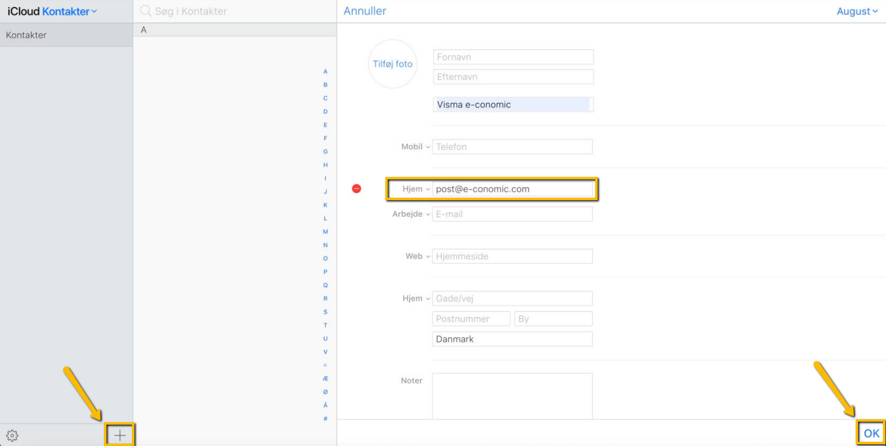The width and height of the screenshot is (886, 446).
Task: Click the Efternavn input field
Action: coord(513,76)
